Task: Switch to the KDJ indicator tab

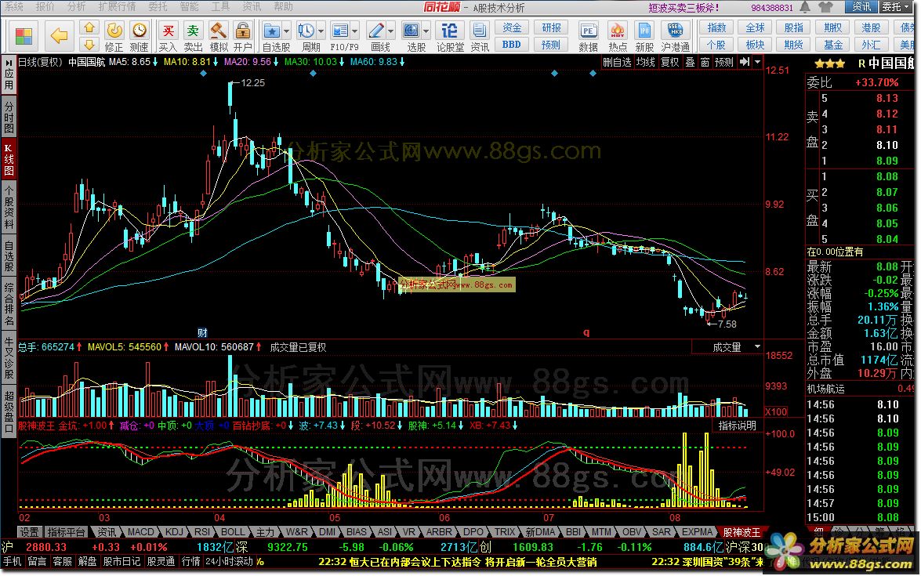Action: coord(175,532)
